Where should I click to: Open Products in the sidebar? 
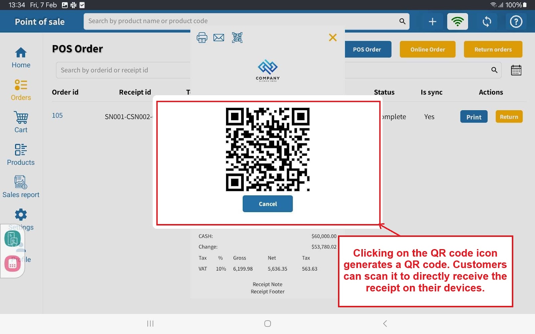[x=21, y=155]
